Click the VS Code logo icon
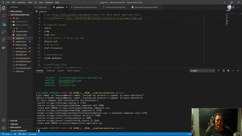242x136 pixels. pos(3,2)
